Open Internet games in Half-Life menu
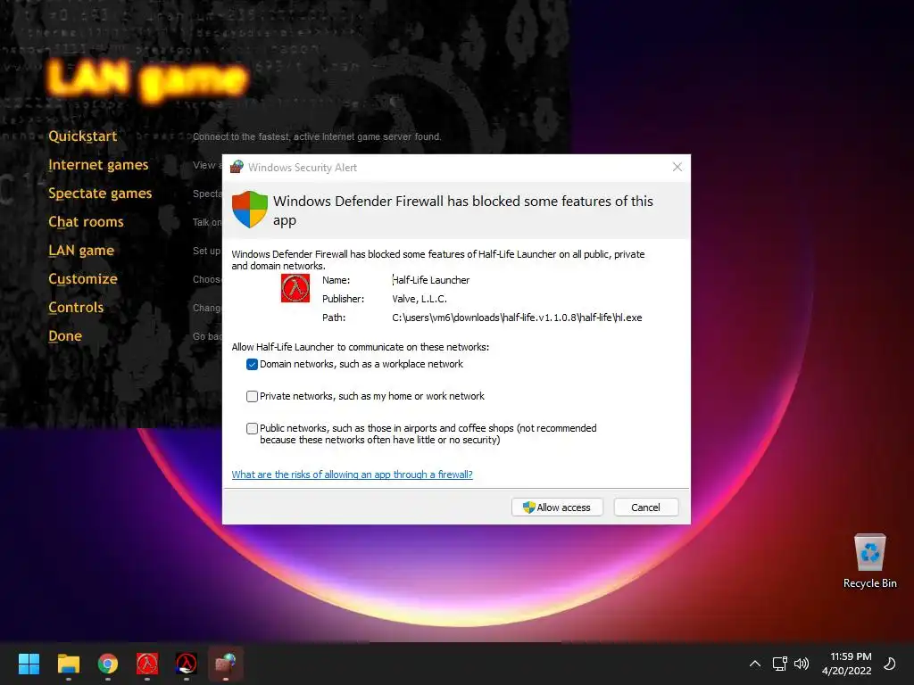This screenshot has height=685, width=914. coord(98,165)
